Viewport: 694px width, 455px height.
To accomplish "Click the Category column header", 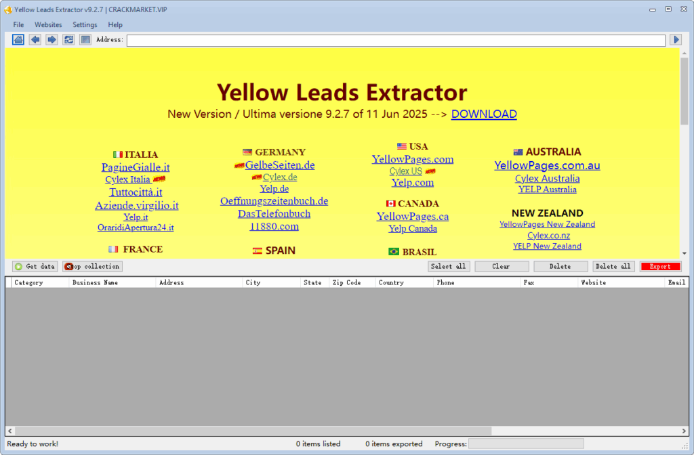I will pyautogui.click(x=39, y=282).
